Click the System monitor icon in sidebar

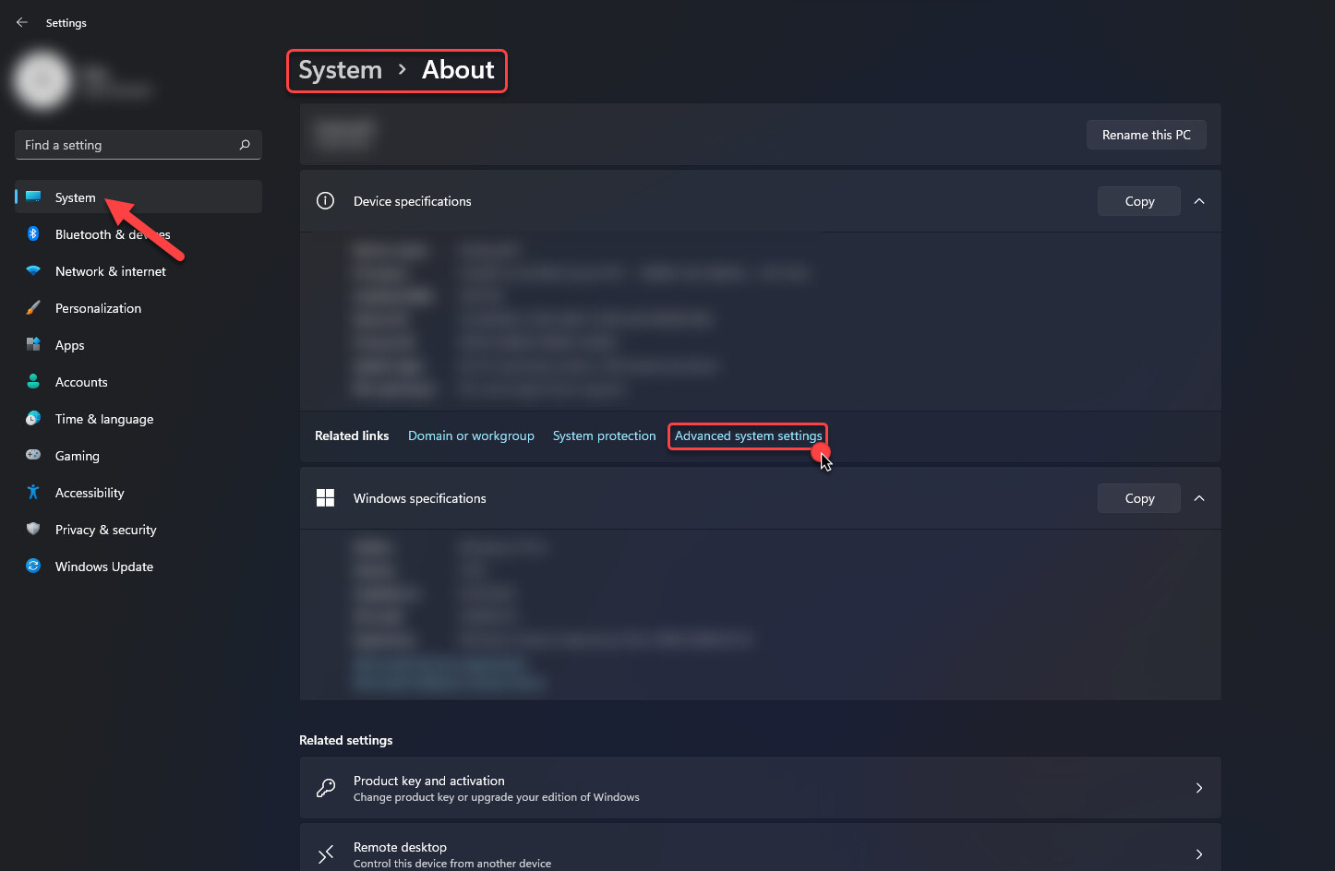(33, 197)
